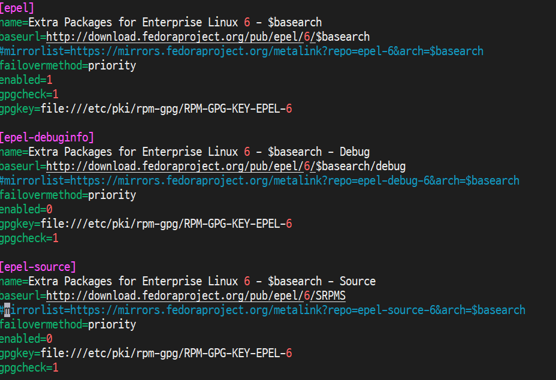Click failovermethod=priority in epel-source section

(x=68, y=325)
